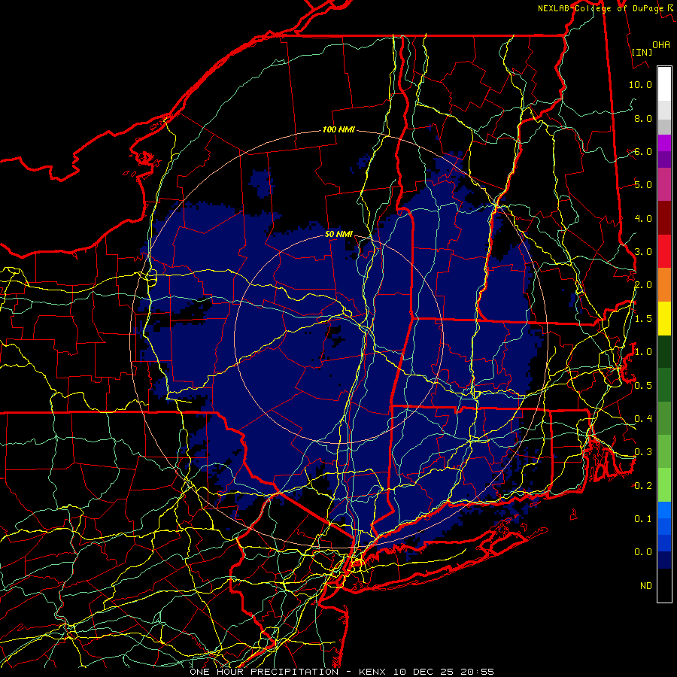Screen dimensions: 677x677
Task: Click the 4.0 legend value
Action: [643, 218]
